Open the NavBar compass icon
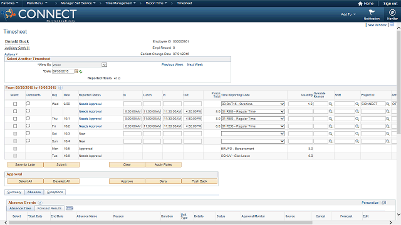 [x=392, y=12]
